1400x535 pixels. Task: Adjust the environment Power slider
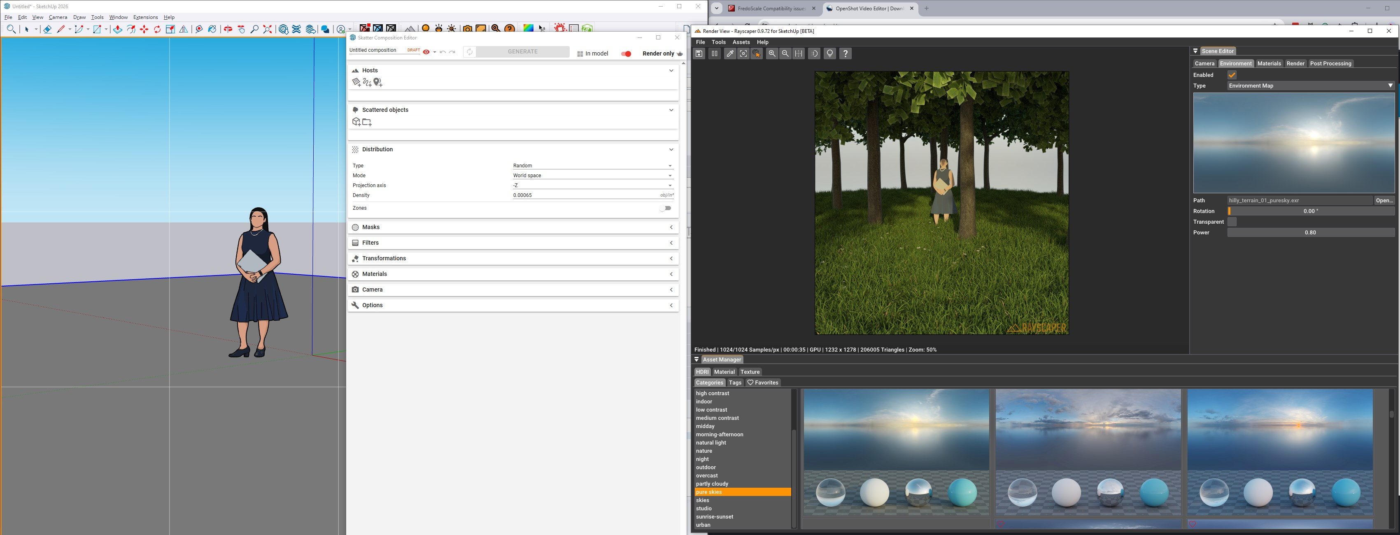pos(1310,232)
